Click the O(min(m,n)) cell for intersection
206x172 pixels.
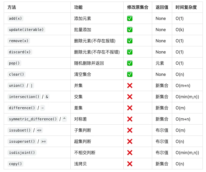[x=187, y=97]
